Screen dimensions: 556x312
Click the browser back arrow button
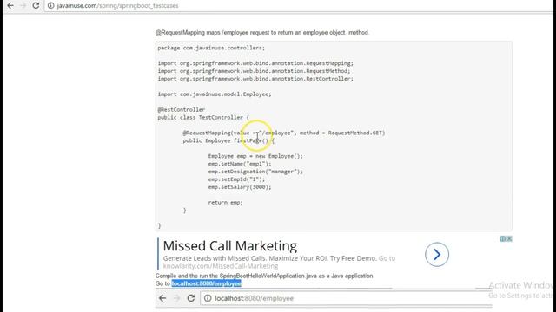[x=10, y=6]
